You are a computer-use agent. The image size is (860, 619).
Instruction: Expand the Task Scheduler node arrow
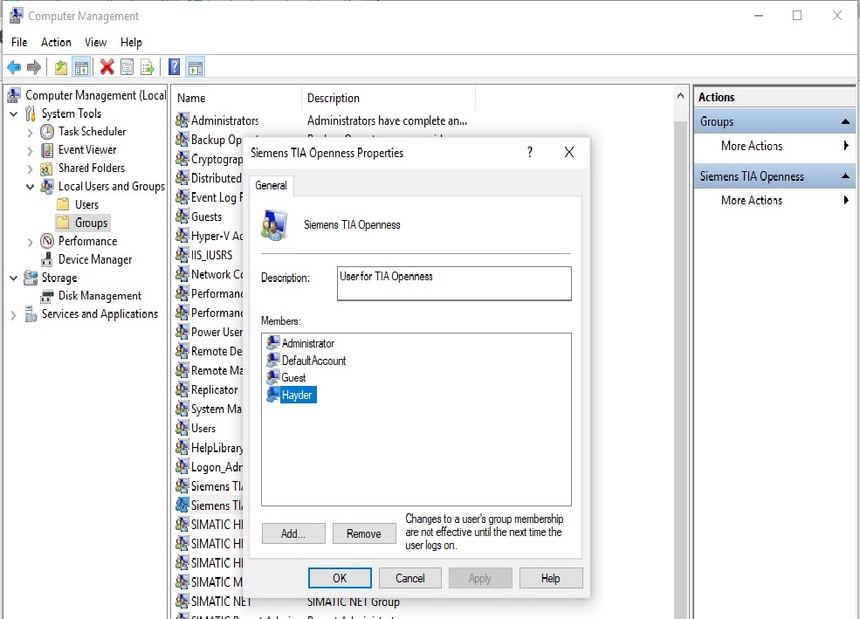(x=31, y=132)
